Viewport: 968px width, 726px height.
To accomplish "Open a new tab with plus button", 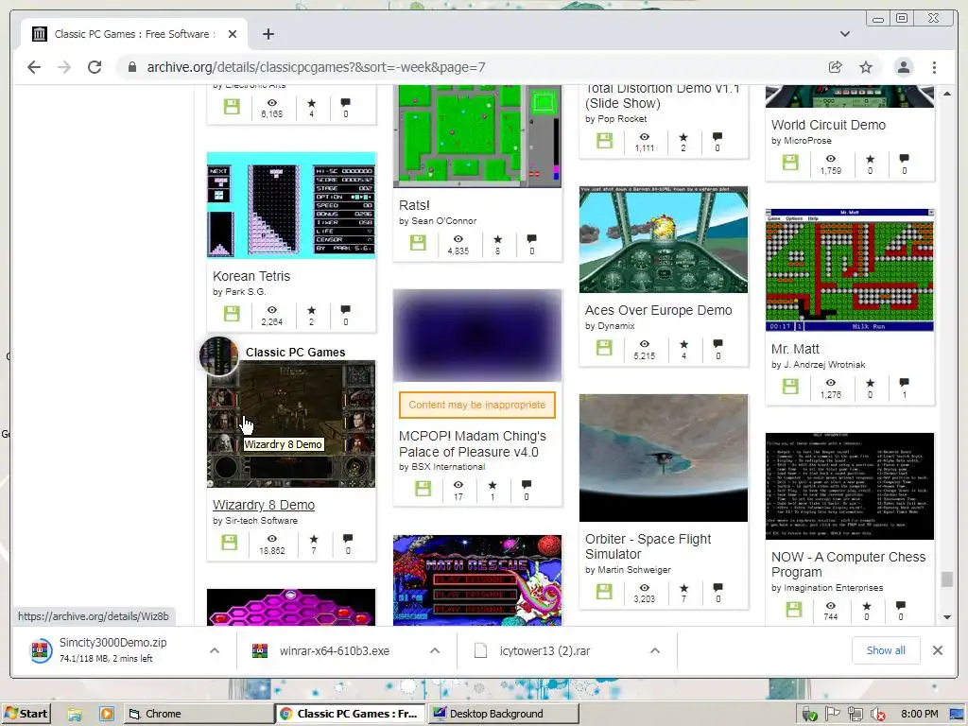I will coord(268,34).
